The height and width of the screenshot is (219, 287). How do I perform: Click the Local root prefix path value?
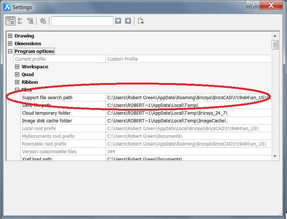(x=183, y=129)
